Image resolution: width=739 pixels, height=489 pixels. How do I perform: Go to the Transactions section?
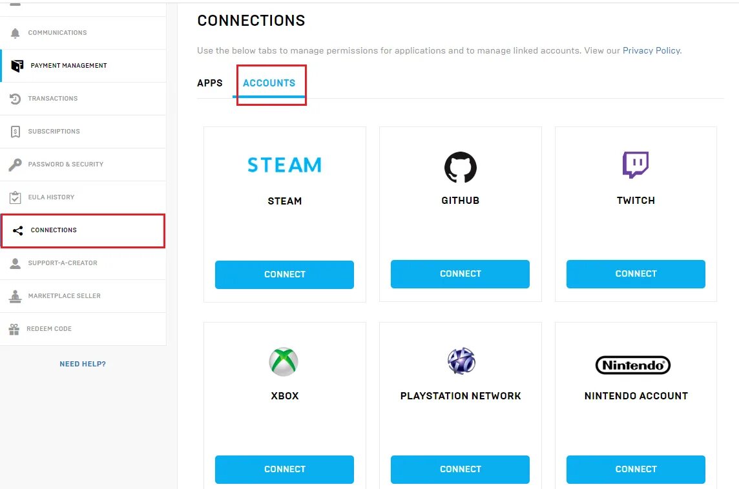83,99
